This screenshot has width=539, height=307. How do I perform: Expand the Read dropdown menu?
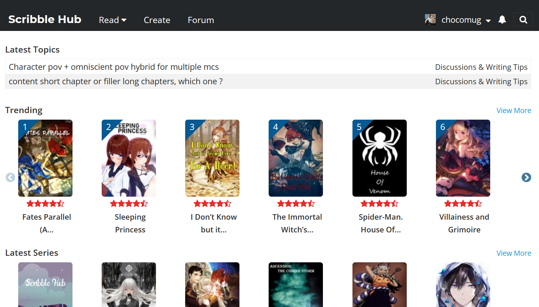112,20
